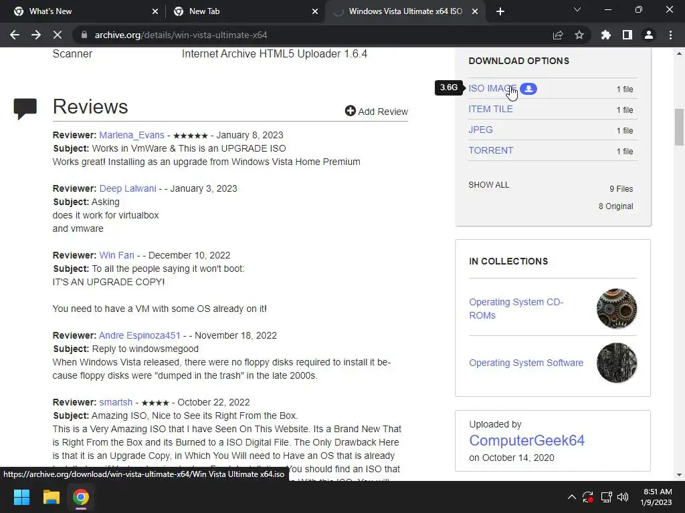The width and height of the screenshot is (685, 513).
Task: Open reviewer Andre Espinoza451 profile
Action: point(139,335)
